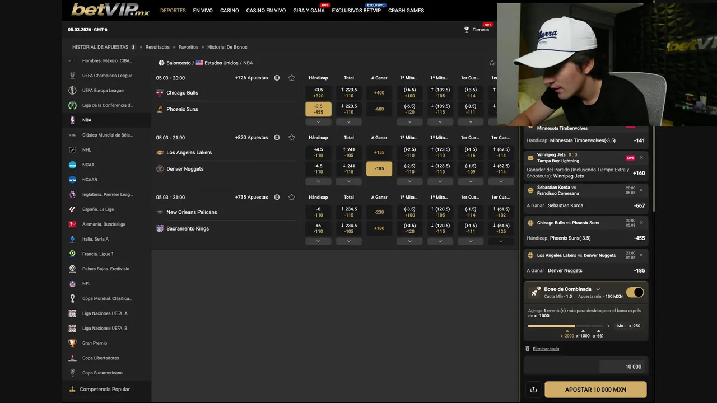Select Chicago Bulls +400 winner odds
Viewport: 717px width, 403px height.
click(379, 92)
